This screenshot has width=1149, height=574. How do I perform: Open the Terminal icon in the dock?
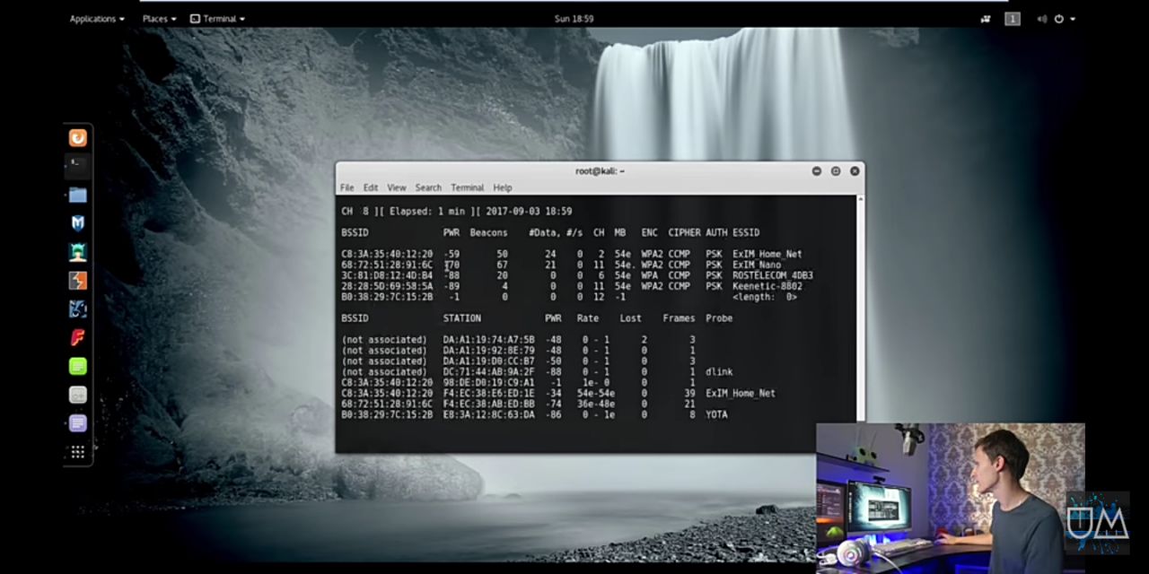coord(78,166)
